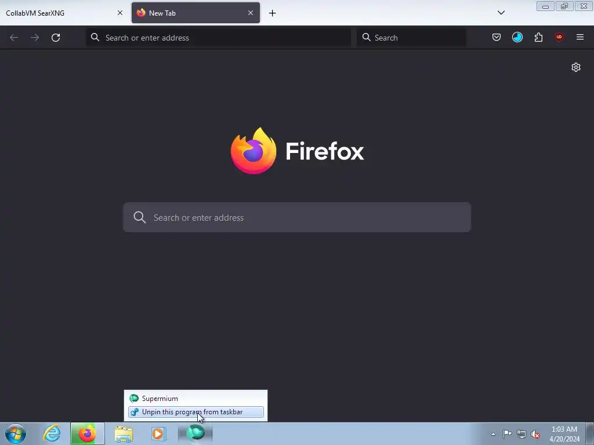Focus the toolbar Search box
This screenshot has width=594, height=445.
[x=411, y=38]
